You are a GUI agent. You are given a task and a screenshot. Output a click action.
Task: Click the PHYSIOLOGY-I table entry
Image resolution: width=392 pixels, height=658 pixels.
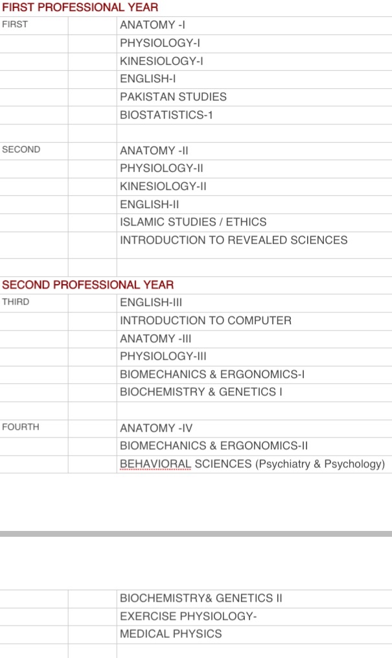157,43
